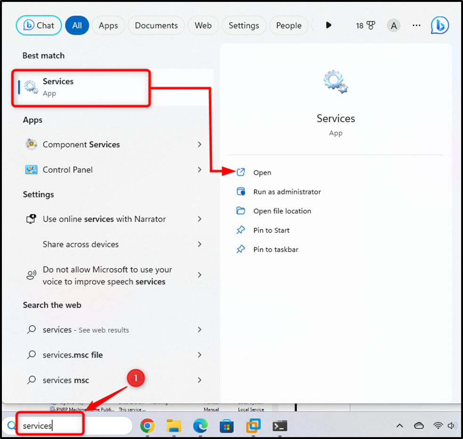Viewport: 463px width, 439px height.
Task: Launch Chrome from the taskbar
Action: [148, 425]
